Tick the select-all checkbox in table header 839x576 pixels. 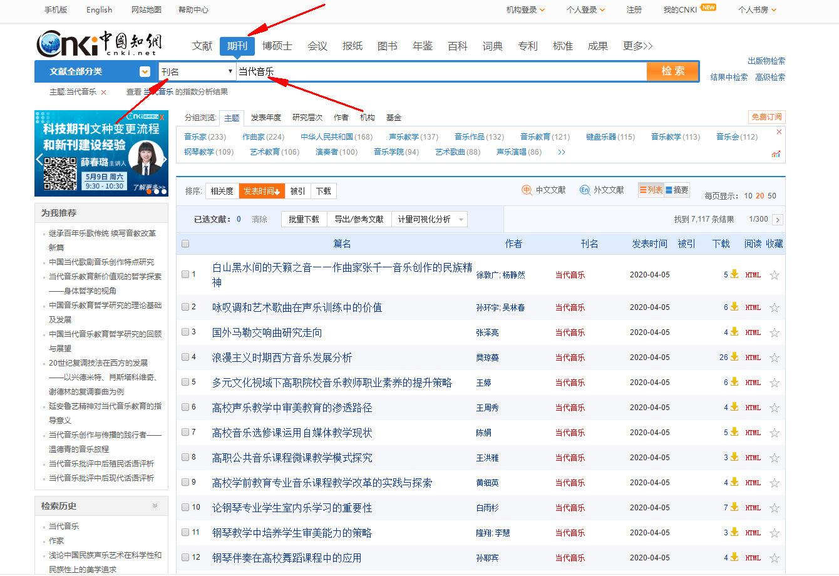[185, 244]
